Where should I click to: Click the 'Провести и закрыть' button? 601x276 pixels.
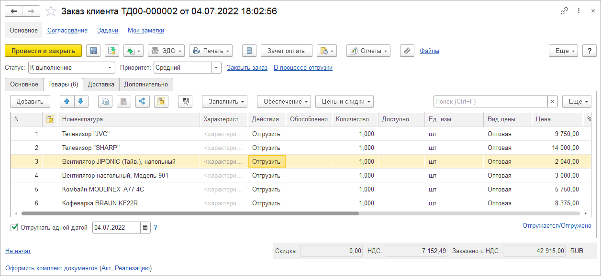pyautogui.click(x=43, y=51)
